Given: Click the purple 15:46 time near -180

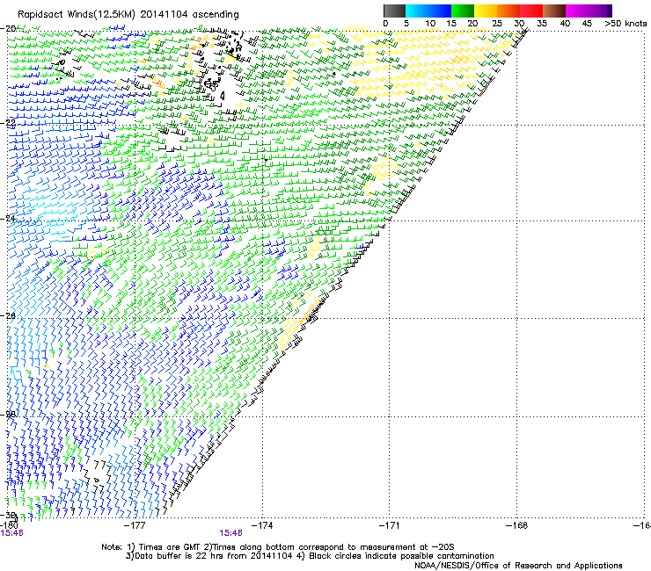Looking at the screenshot, I should click(x=11, y=533).
